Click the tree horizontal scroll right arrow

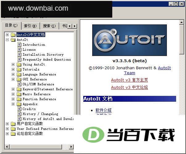71,147
